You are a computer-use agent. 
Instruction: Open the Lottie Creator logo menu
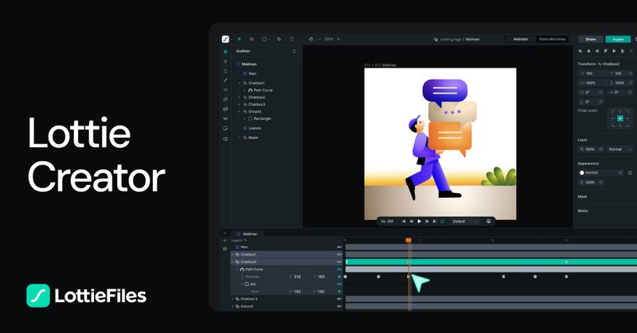(225, 40)
